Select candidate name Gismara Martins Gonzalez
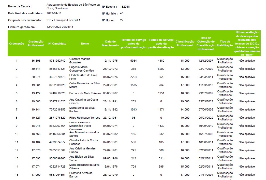This screenshot has height=180, width=266. pyautogui.click(x=80, y=61)
